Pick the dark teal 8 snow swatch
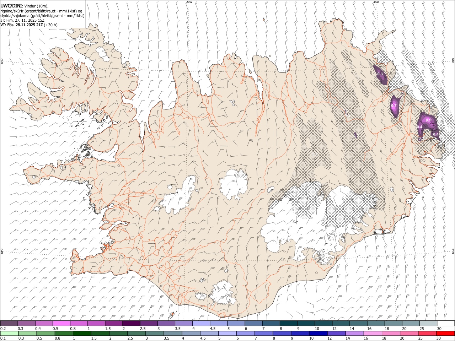The image size is (455, 341). (288, 323)
